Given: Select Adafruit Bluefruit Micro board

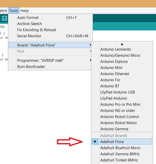Looking at the screenshot, I should (x=122, y=148).
